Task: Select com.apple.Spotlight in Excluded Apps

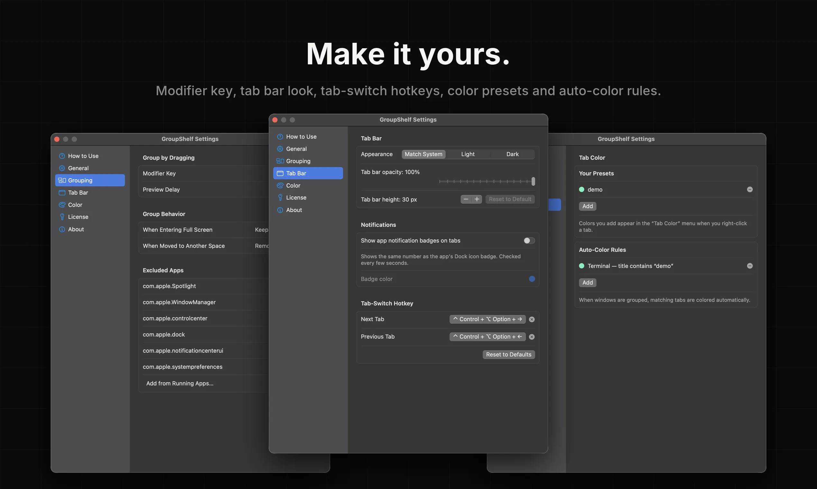Action: pyautogui.click(x=169, y=286)
